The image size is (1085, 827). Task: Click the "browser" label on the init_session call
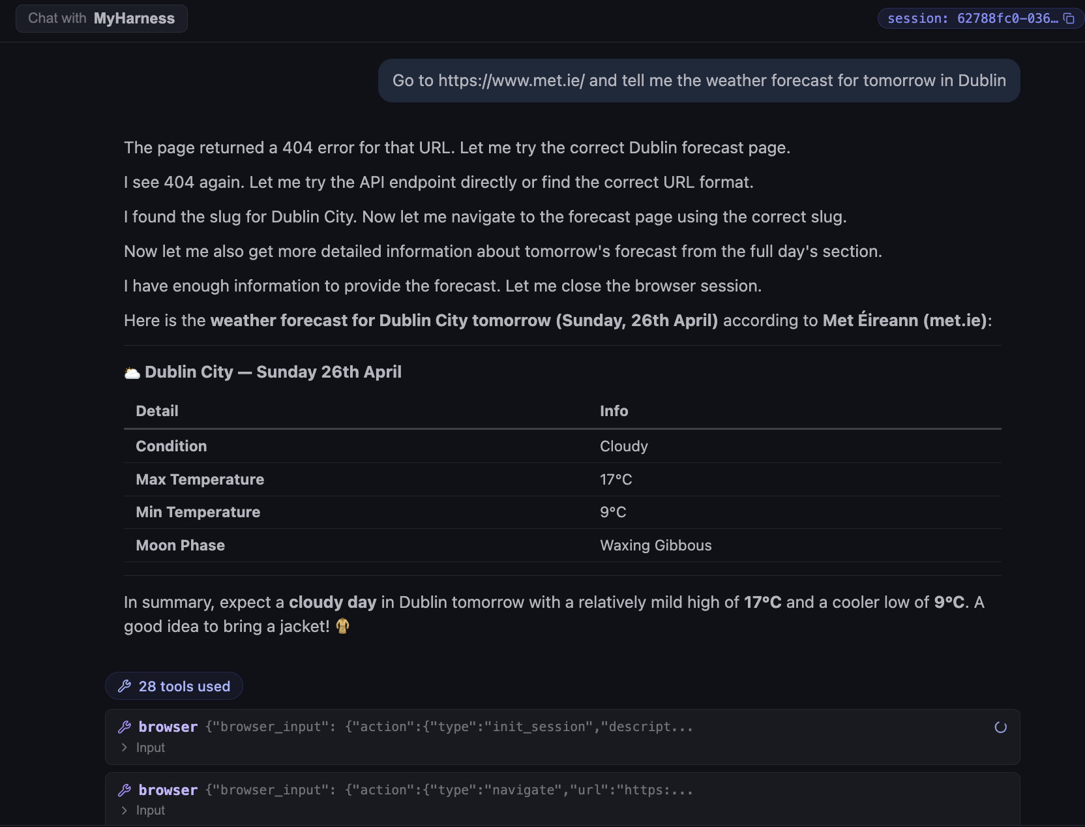168,727
